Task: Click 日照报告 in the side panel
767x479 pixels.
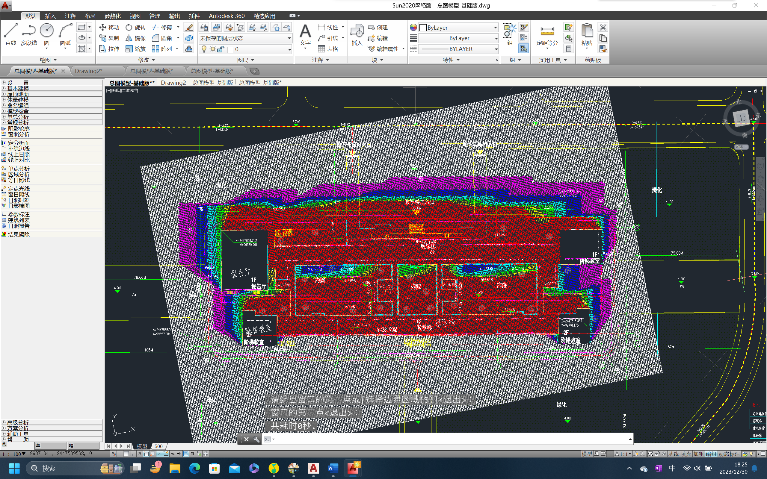Action: pos(19,226)
